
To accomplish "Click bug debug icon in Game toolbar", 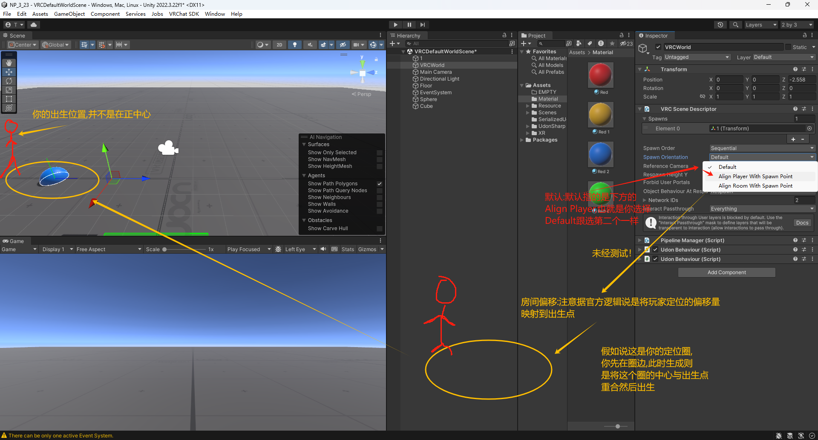I will click(278, 249).
